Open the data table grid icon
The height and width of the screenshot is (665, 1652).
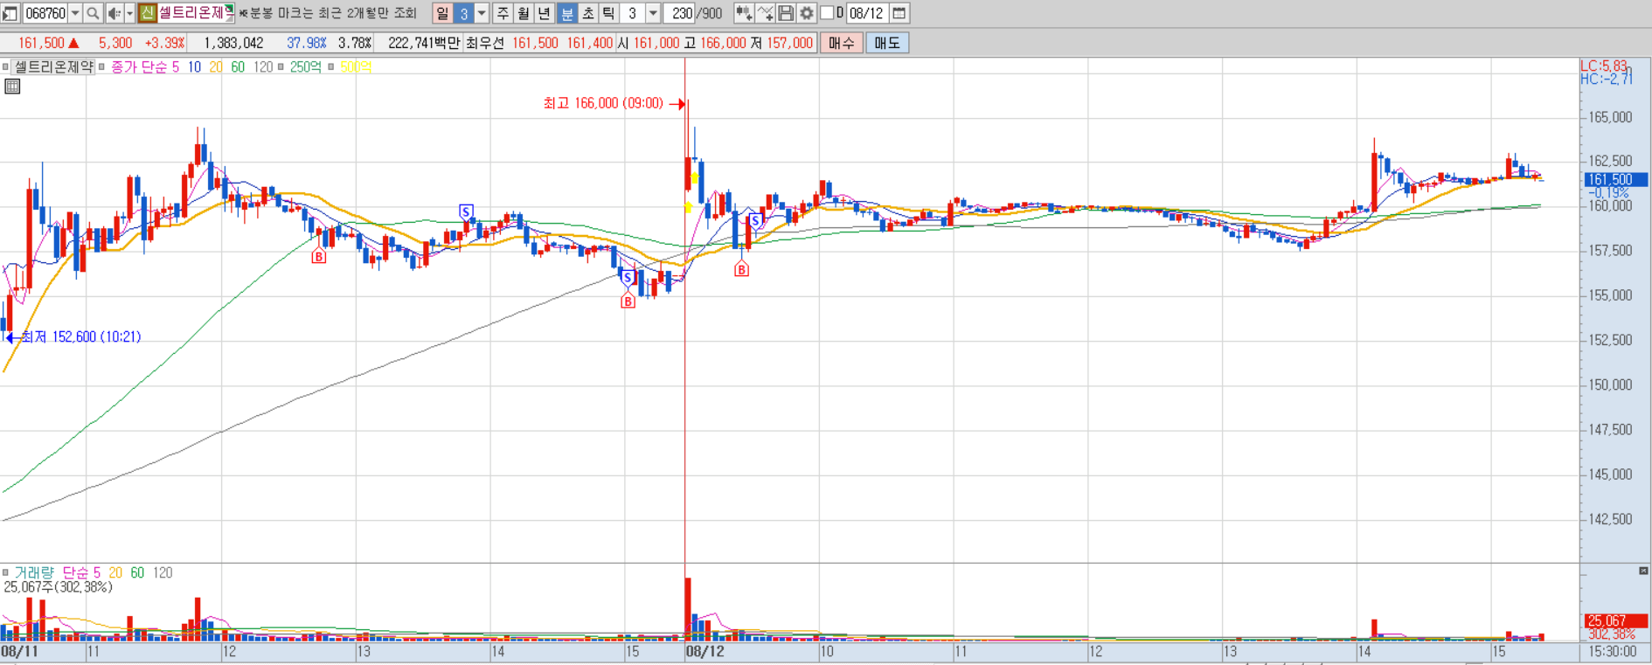pyautogui.click(x=12, y=87)
